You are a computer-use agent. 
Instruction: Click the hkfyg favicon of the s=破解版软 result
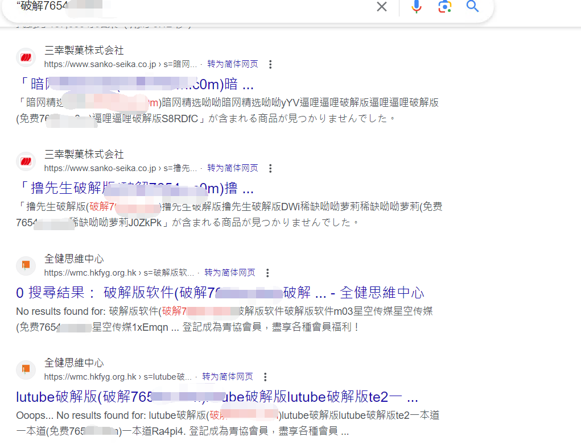[x=26, y=265]
